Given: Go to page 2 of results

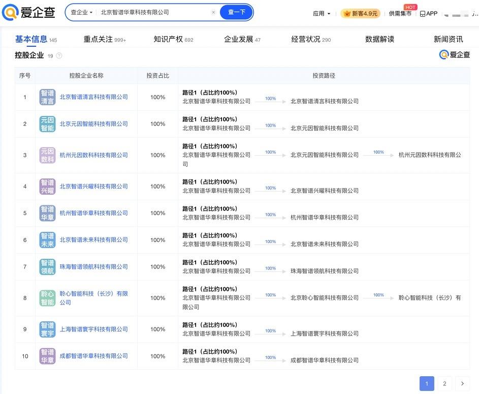Looking at the screenshot, I should tap(444, 384).
